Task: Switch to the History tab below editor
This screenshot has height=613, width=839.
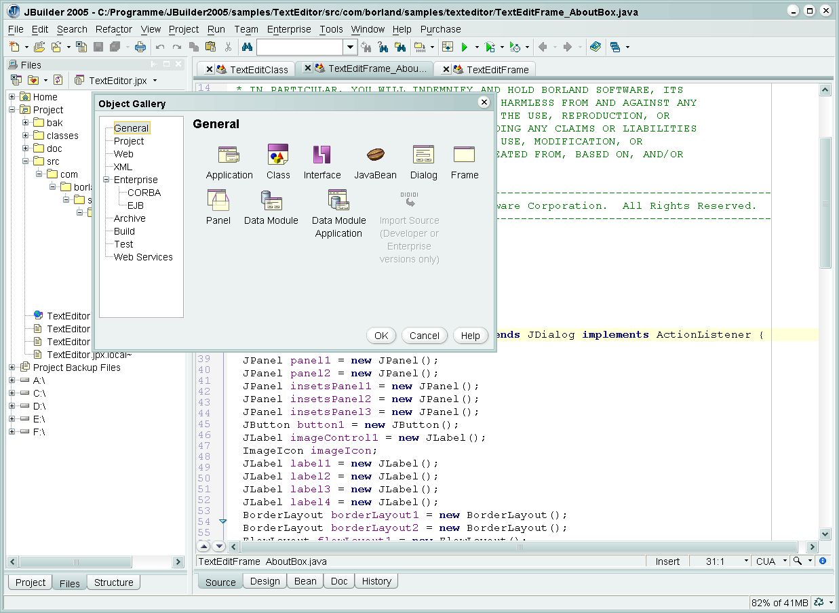Action: [x=376, y=581]
